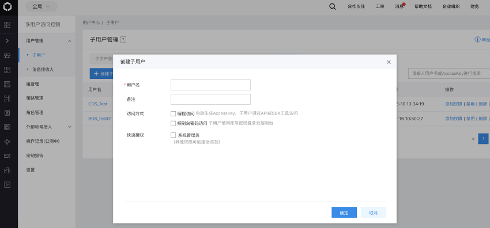
Task: Click 用户中心 in the breadcrumb
Action: [x=91, y=22]
